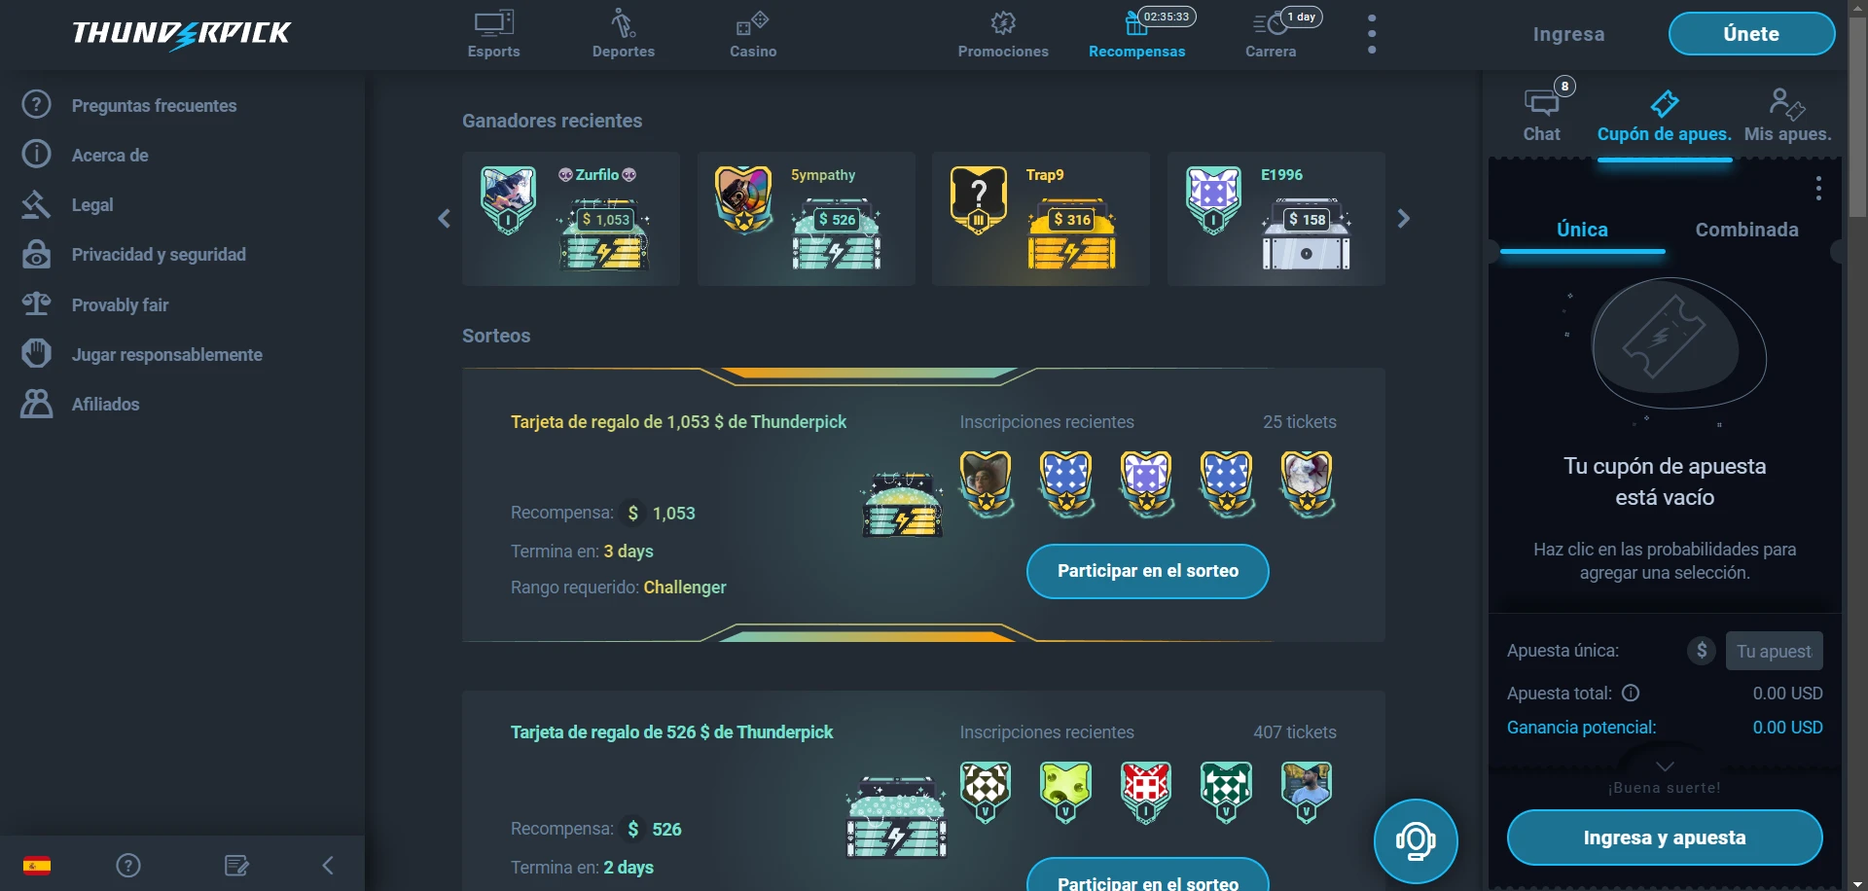Click the 526 $ gift card raffle title
1868x891 pixels.
(x=671, y=732)
